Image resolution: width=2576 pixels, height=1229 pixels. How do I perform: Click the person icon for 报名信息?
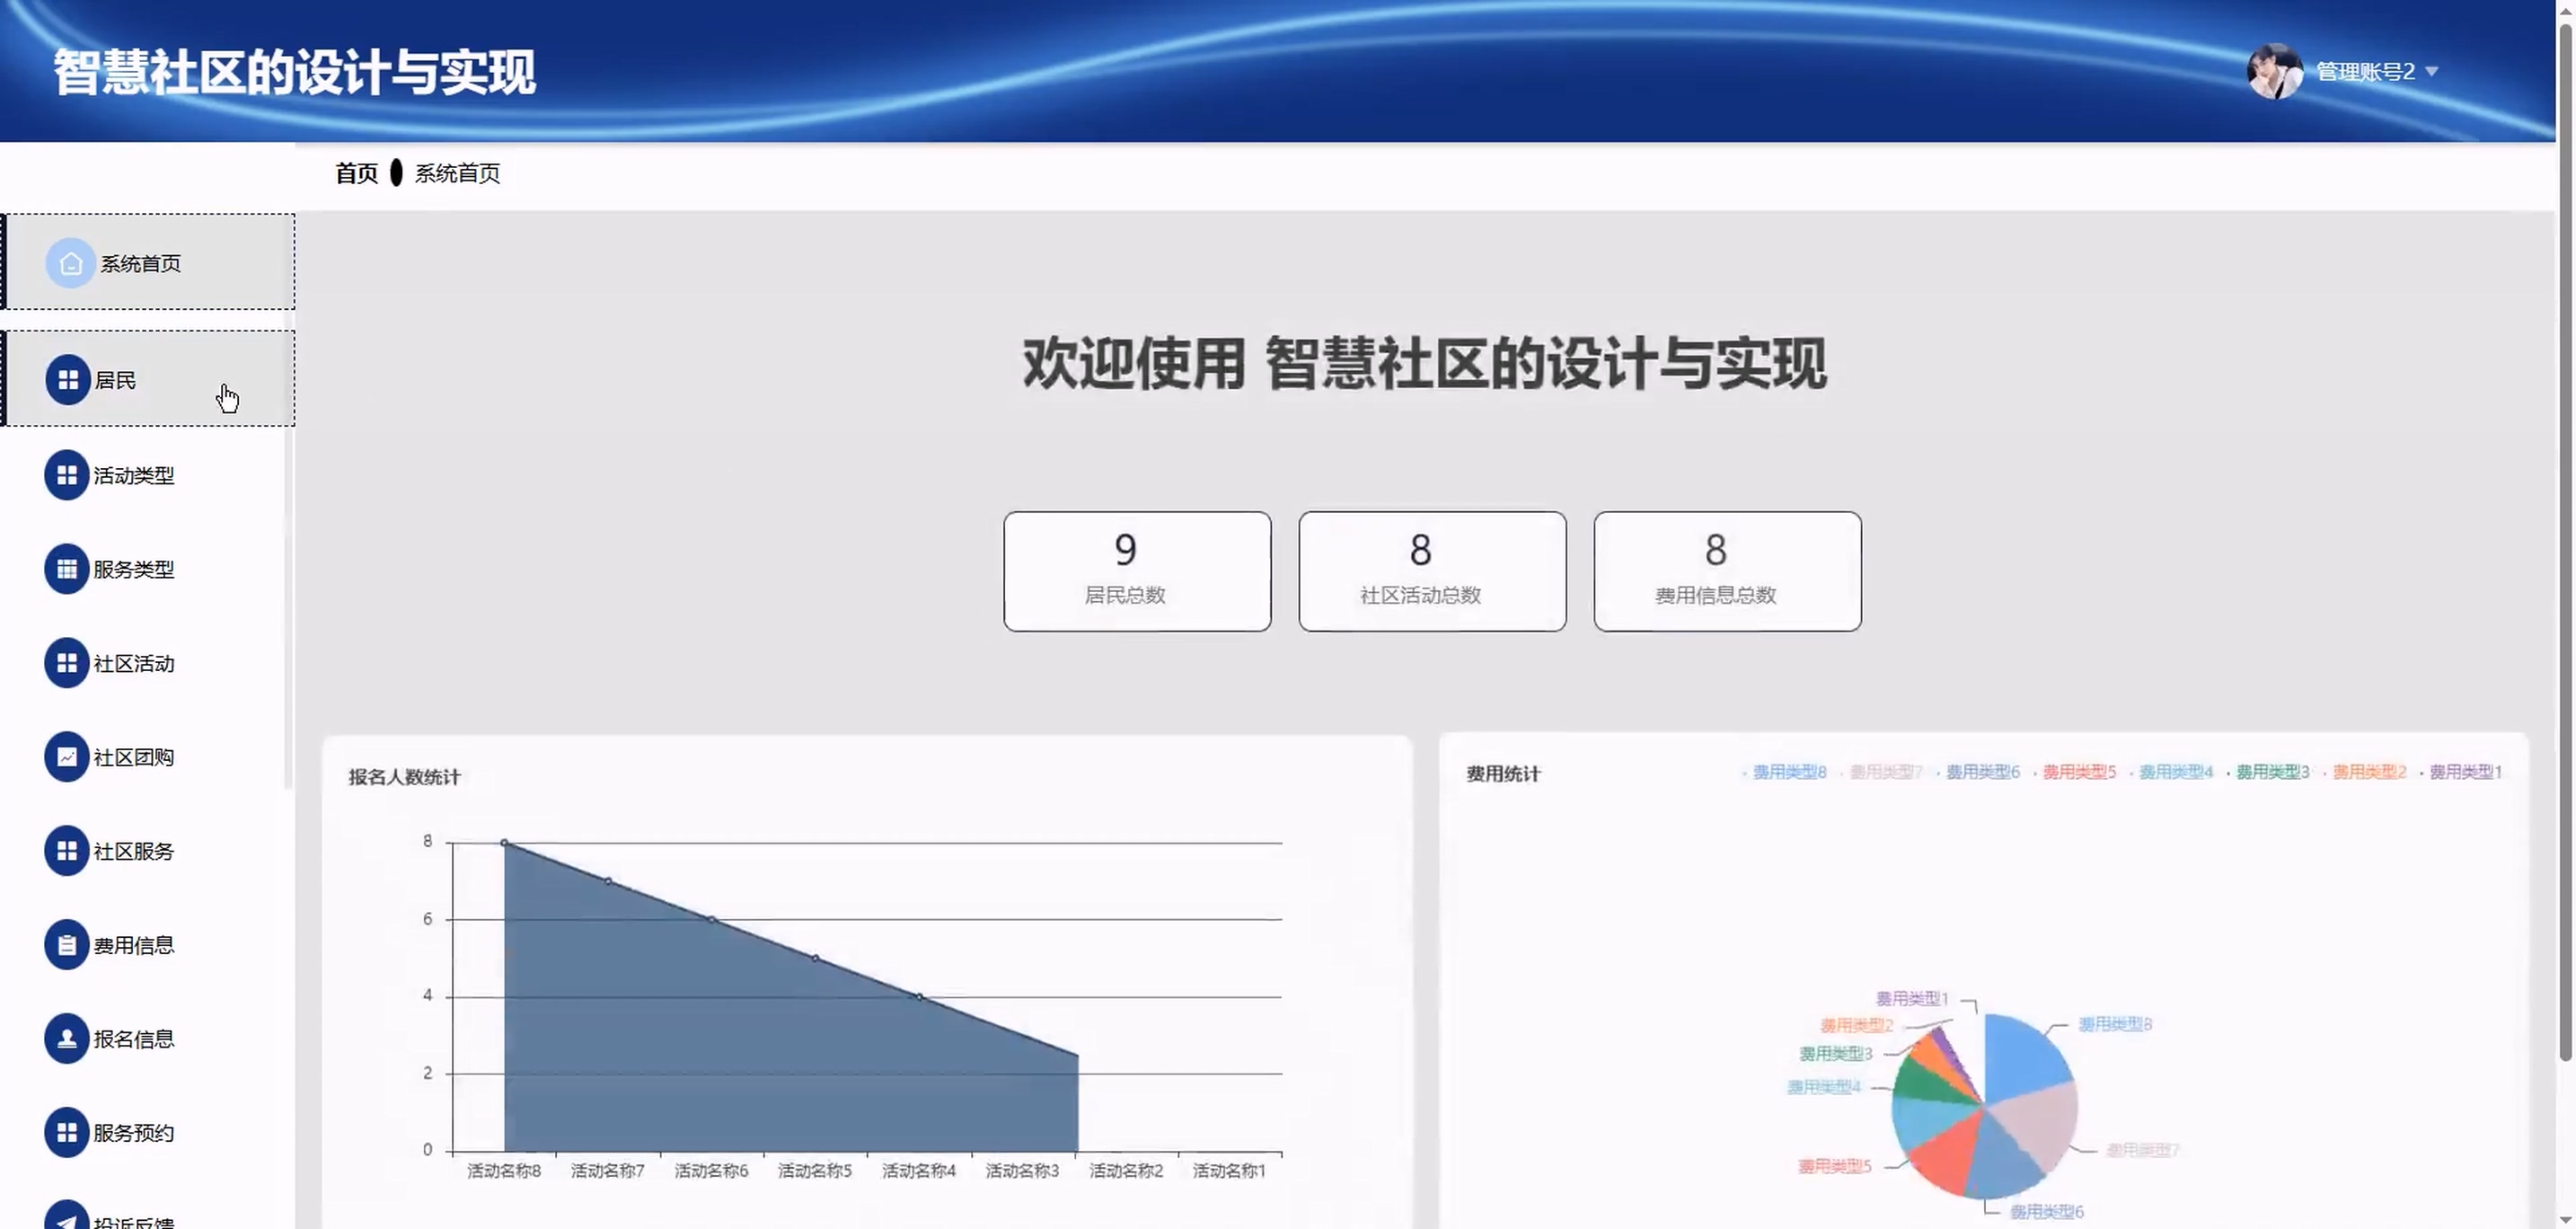coord(67,1039)
